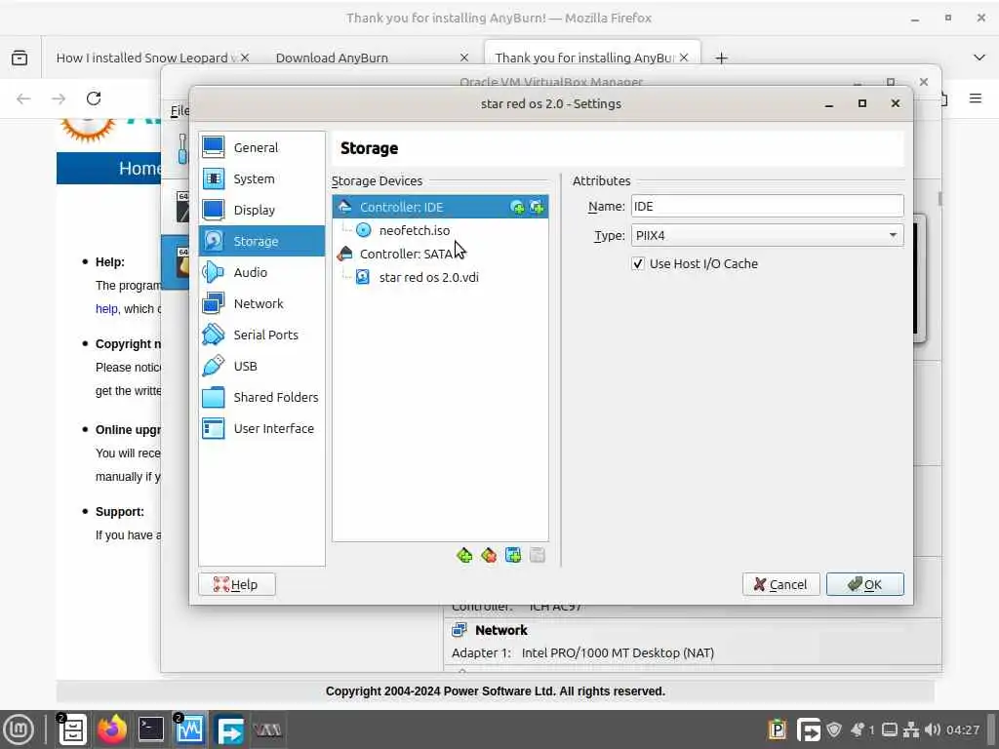Open the system monitor taskbar item

point(189,729)
